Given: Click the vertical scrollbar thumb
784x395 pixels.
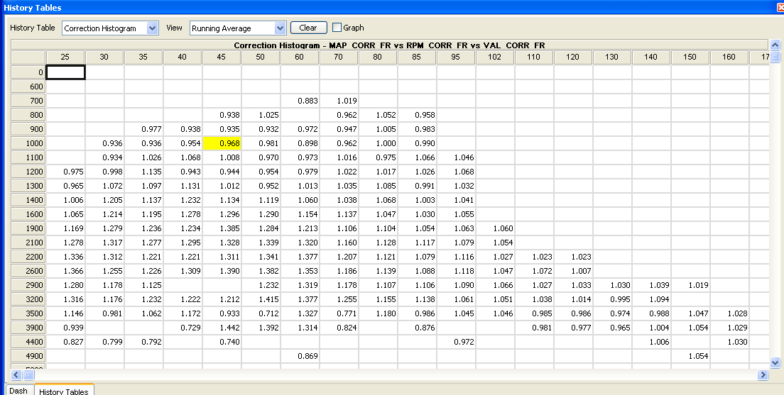Looking at the screenshot, I should click(x=775, y=57).
